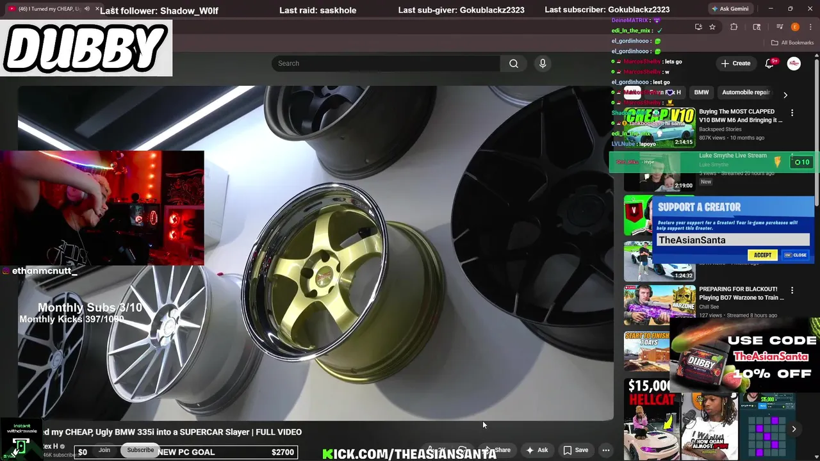Open the side panel search icon in Chrome toolbar

(757, 27)
